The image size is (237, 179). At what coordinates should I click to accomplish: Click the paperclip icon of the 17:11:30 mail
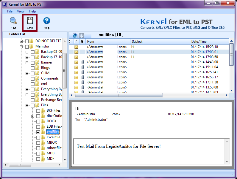point(82,82)
